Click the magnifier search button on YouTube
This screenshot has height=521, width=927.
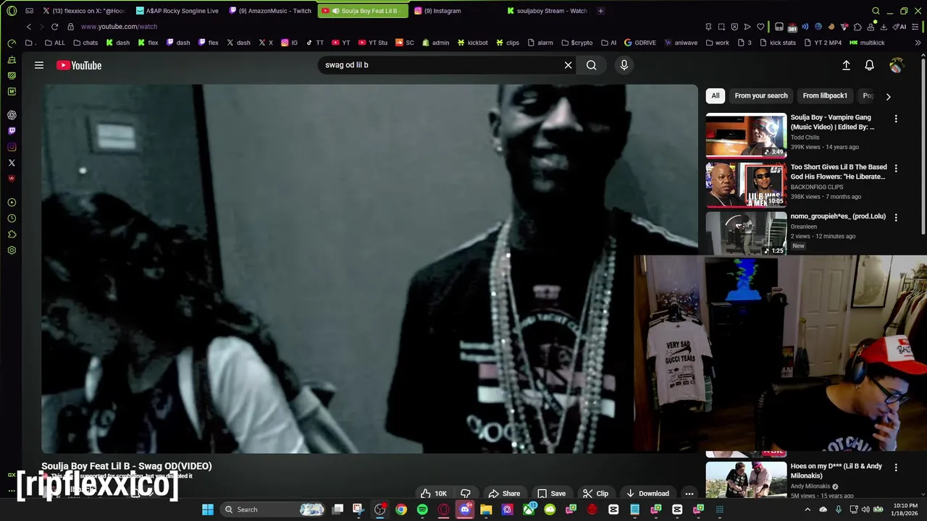point(592,65)
